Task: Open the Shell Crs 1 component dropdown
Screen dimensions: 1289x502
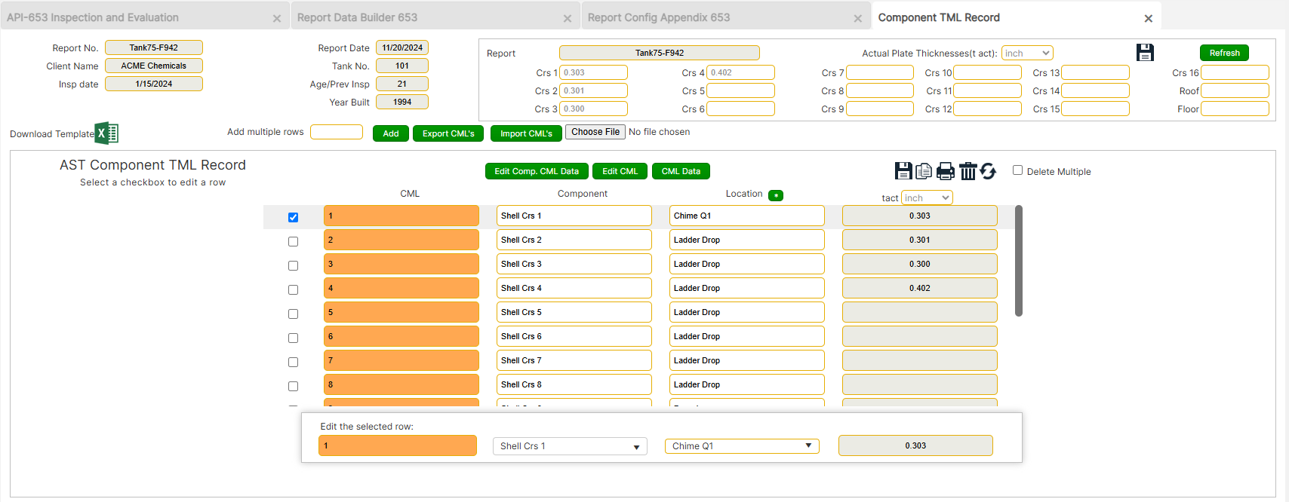Action: point(569,446)
